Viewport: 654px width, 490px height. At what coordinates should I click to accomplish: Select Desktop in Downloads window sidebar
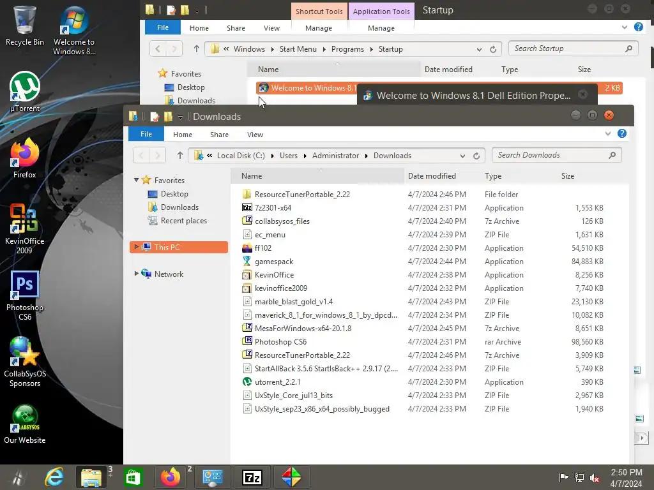[x=168, y=194]
